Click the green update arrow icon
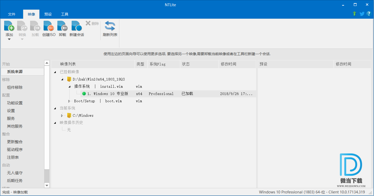 pyautogui.click(x=355, y=14)
